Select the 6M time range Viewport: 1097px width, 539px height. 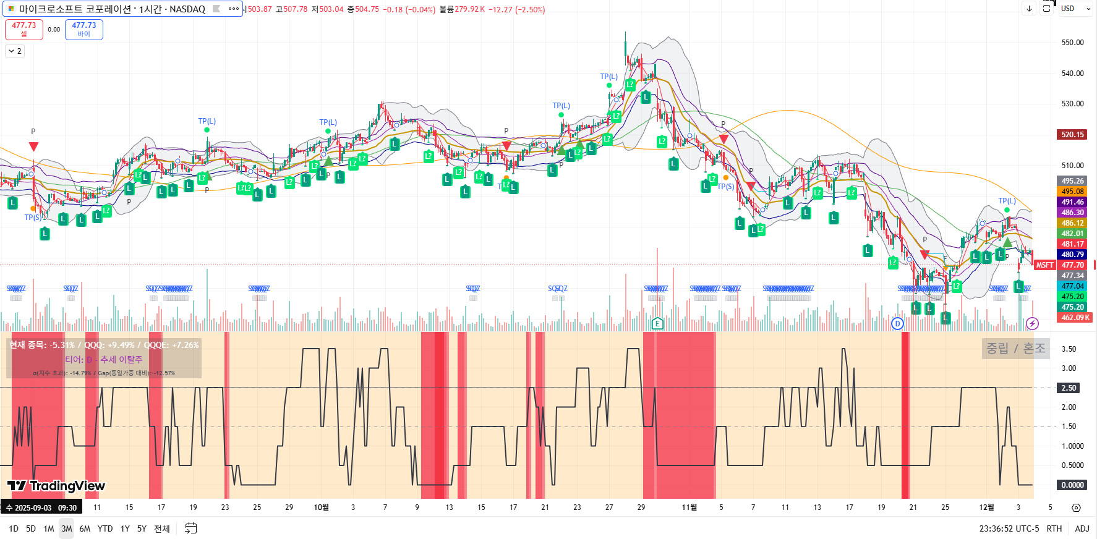pos(85,528)
